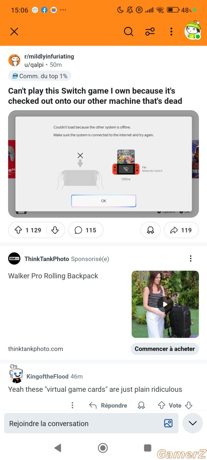
Task: Play the Walker Pro backpack video
Action: 165,304
